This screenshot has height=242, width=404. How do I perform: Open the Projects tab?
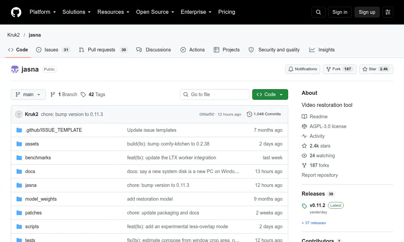(227, 50)
